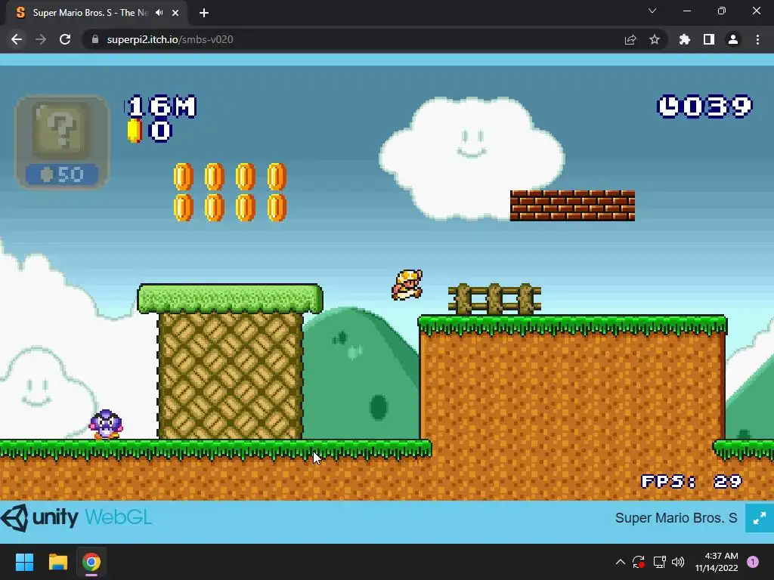Toggle the browser side panel
774x580 pixels.
[708, 39]
